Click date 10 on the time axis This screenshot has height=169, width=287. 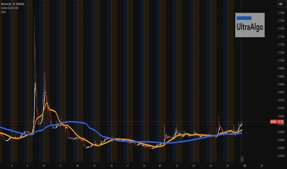43,166
